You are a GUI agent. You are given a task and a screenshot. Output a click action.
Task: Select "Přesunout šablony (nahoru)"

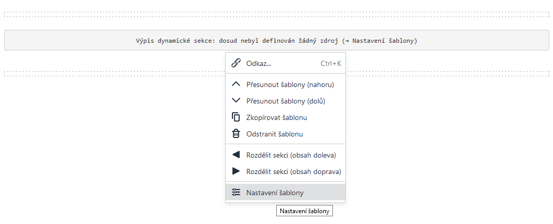tap(290, 84)
